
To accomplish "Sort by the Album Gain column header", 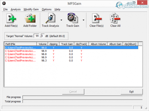I will click(x=115, y=44).
